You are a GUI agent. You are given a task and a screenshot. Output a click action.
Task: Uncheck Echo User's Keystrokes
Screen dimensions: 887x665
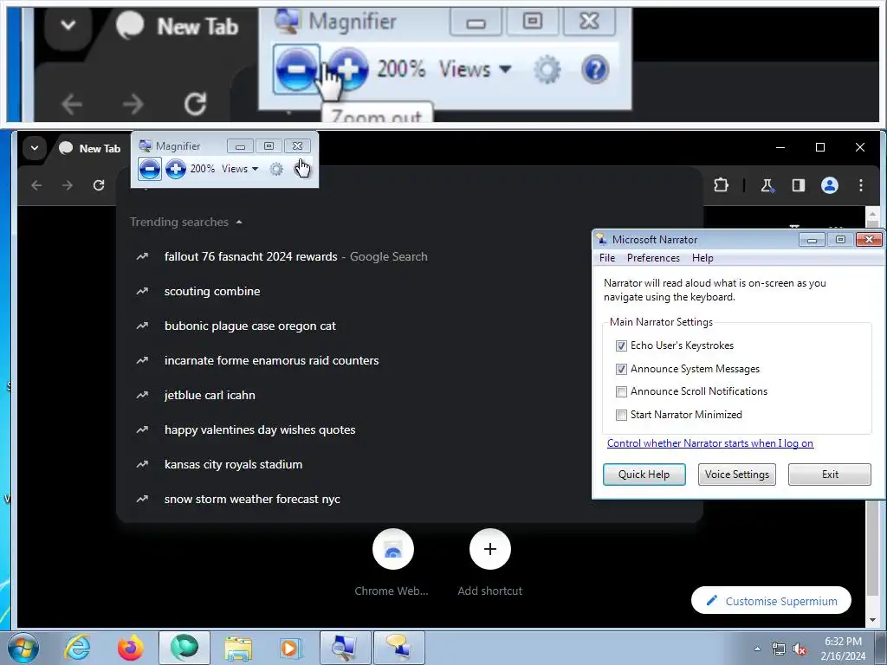click(x=621, y=345)
